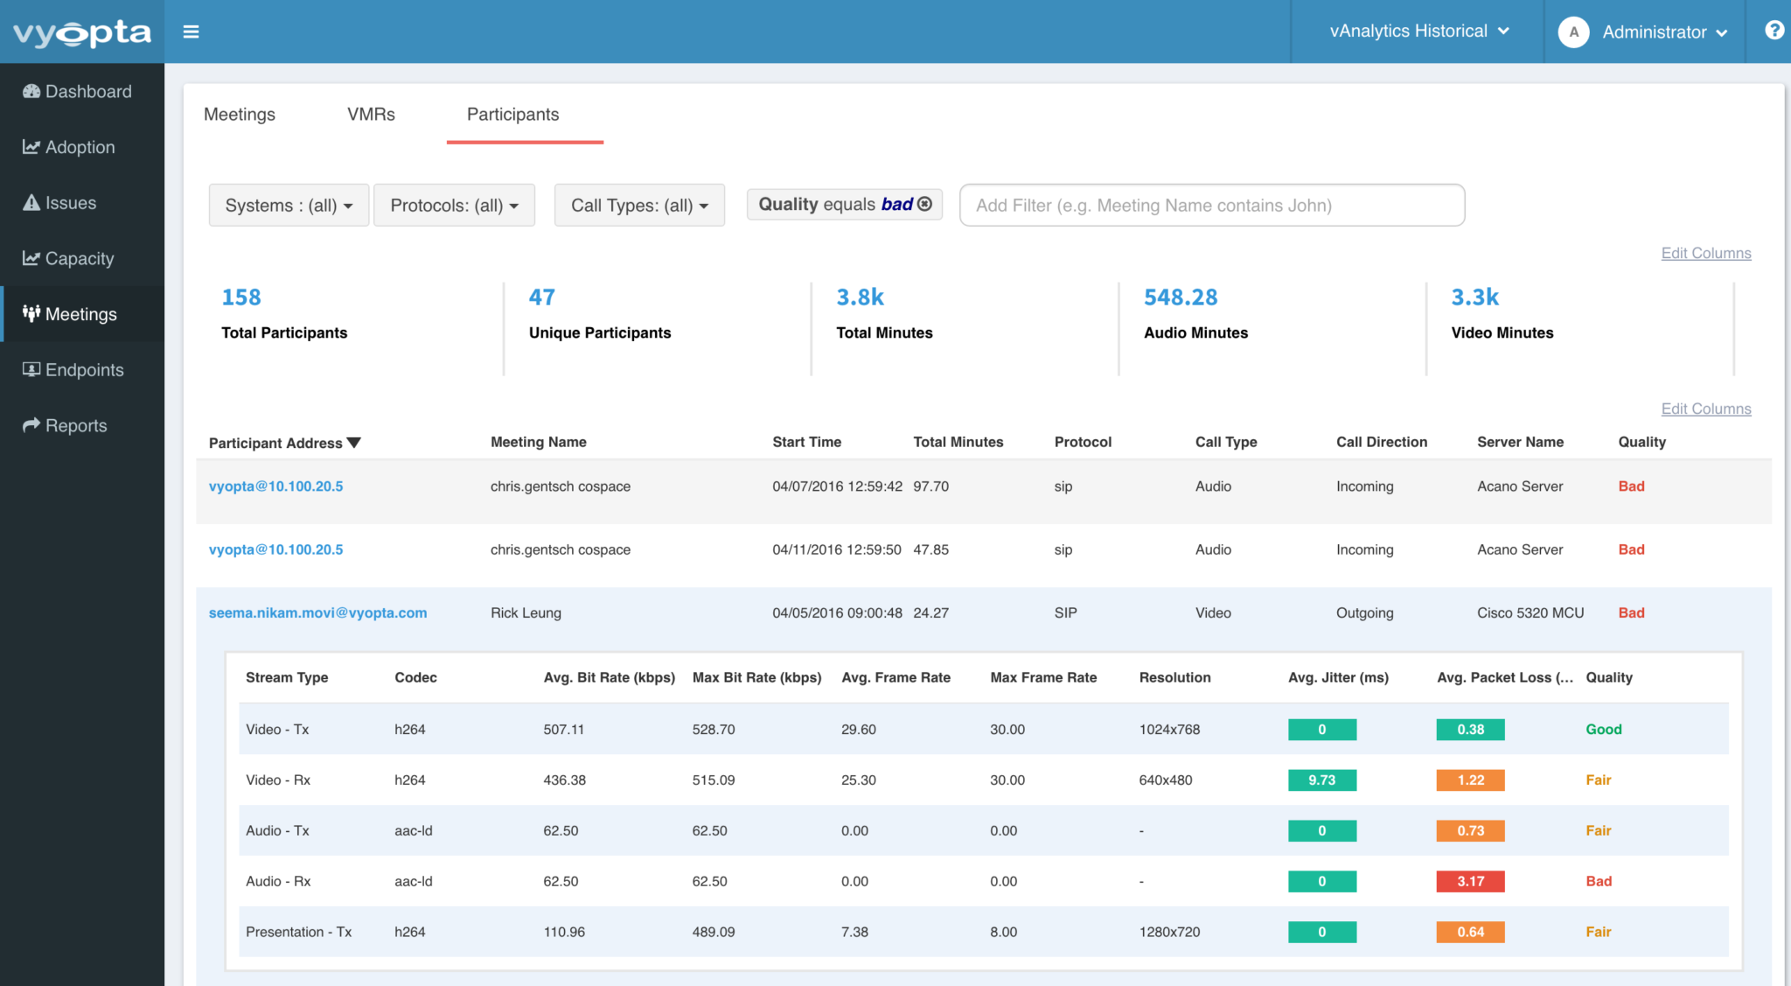Click the vyopta logo

pyautogui.click(x=82, y=33)
